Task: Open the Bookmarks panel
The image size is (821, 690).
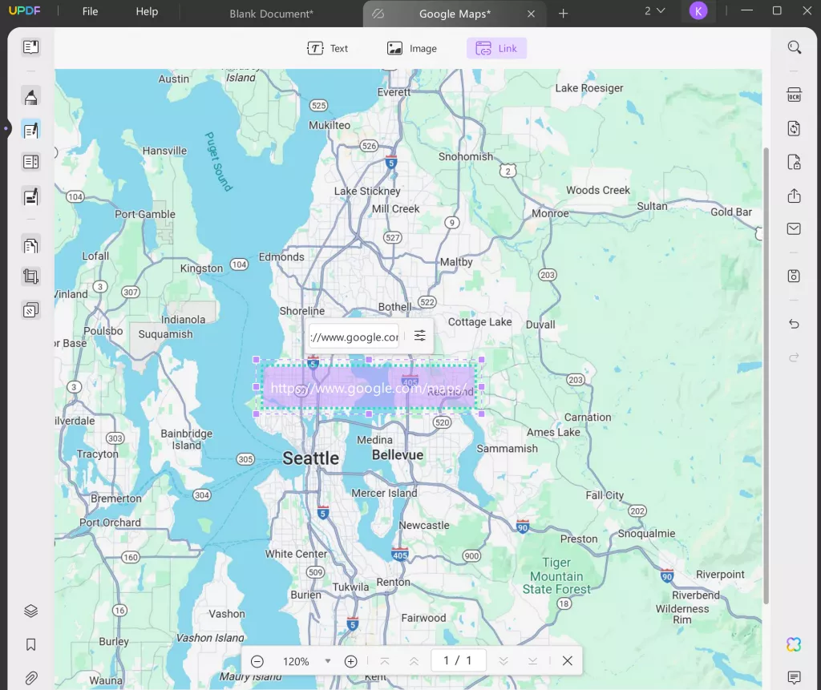Action: coord(30,644)
